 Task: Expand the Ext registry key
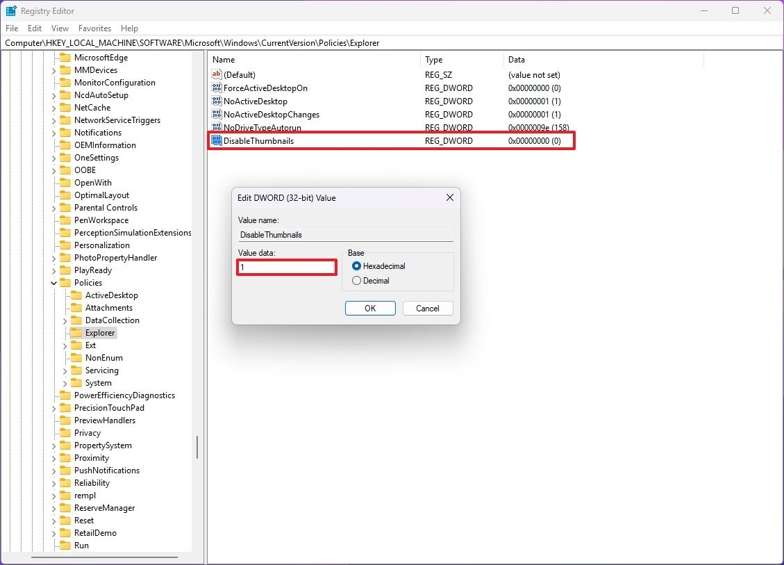point(65,345)
